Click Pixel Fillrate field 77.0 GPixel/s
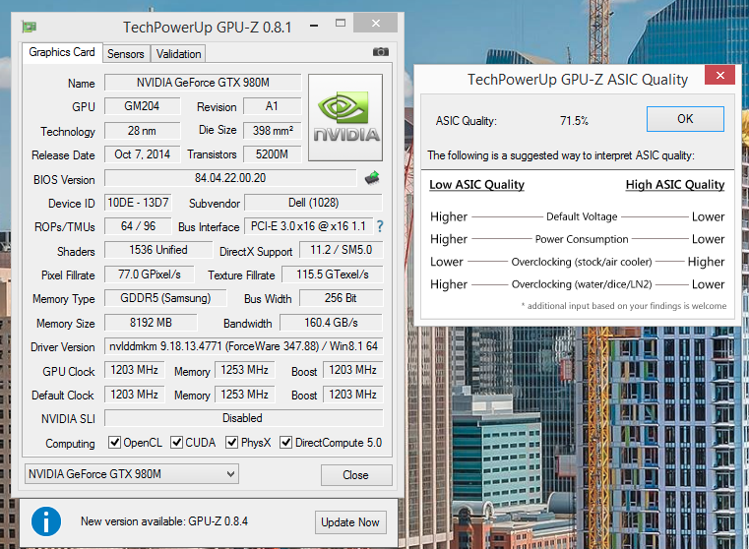The height and width of the screenshot is (549, 749). 150,274
